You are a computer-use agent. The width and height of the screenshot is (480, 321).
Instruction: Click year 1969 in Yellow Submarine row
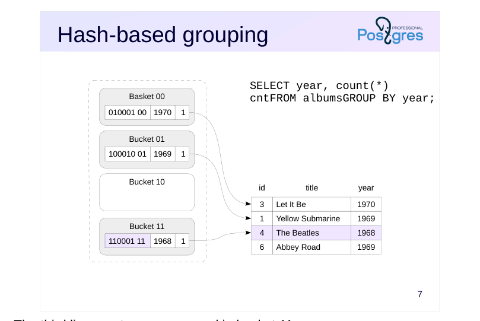pos(366,218)
